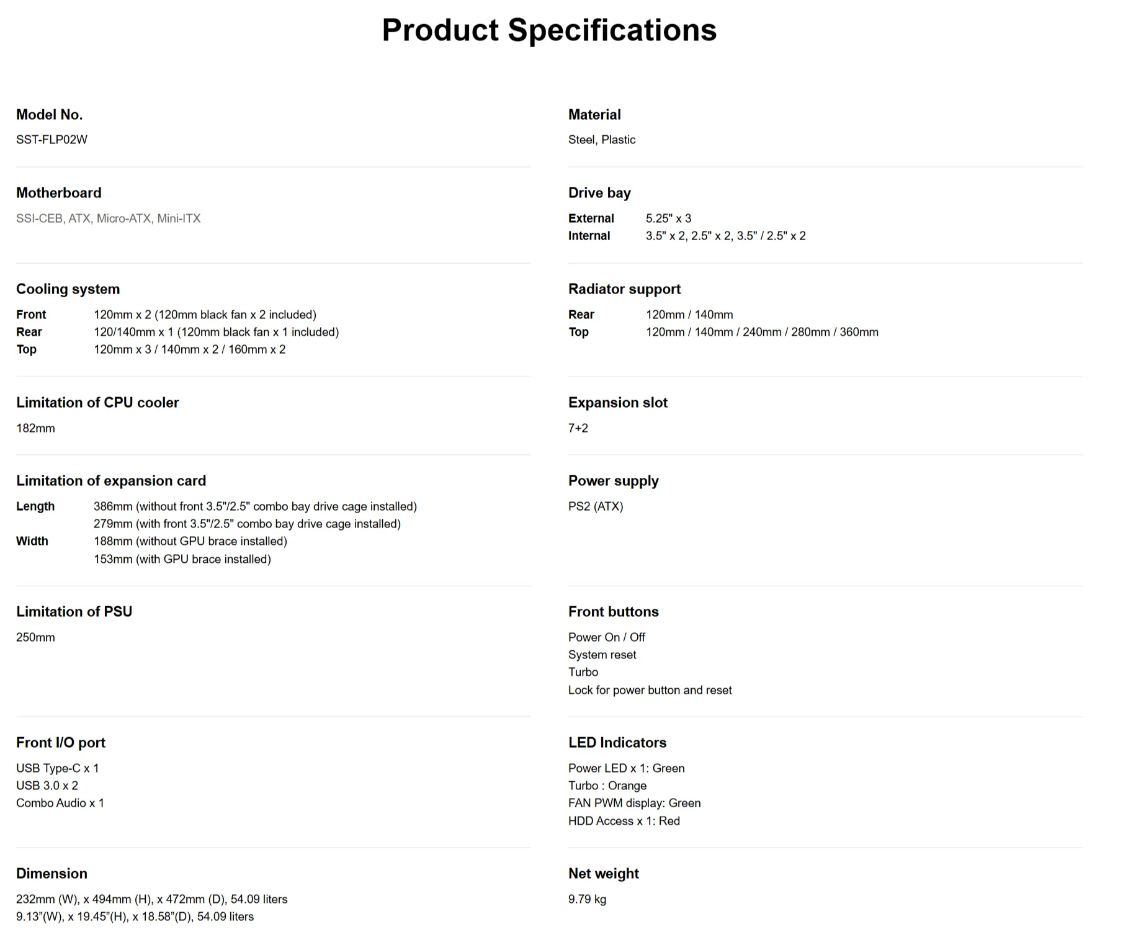Click the HDD Access x 1: Red line

pyautogui.click(x=624, y=821)
